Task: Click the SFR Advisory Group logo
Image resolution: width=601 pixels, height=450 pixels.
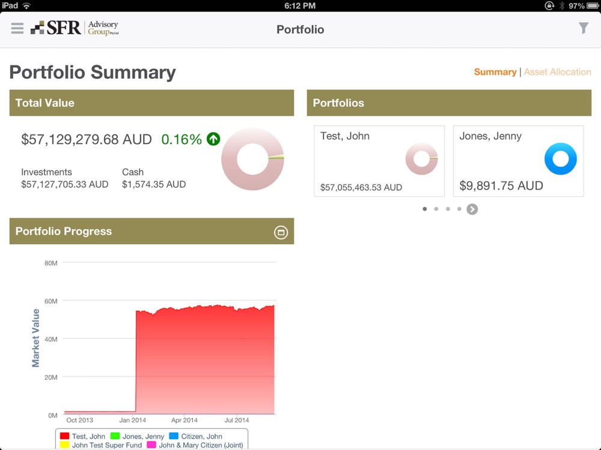Action: tap(75, 28)
